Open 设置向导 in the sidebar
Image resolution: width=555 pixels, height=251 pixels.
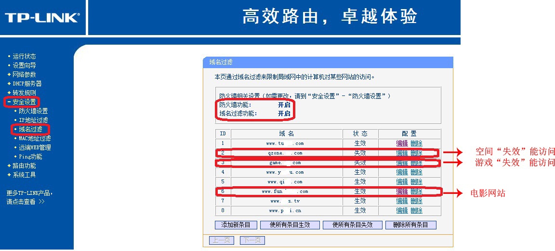(x=24, y=65)
